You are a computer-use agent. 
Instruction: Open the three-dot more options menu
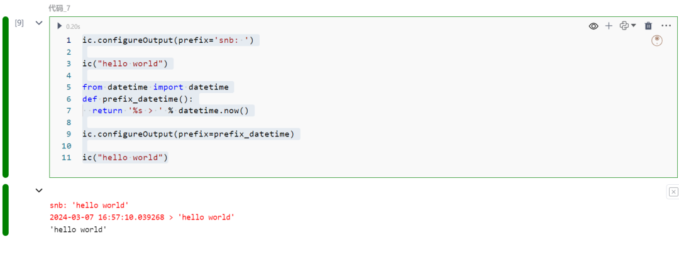click(x=666, y=26)
